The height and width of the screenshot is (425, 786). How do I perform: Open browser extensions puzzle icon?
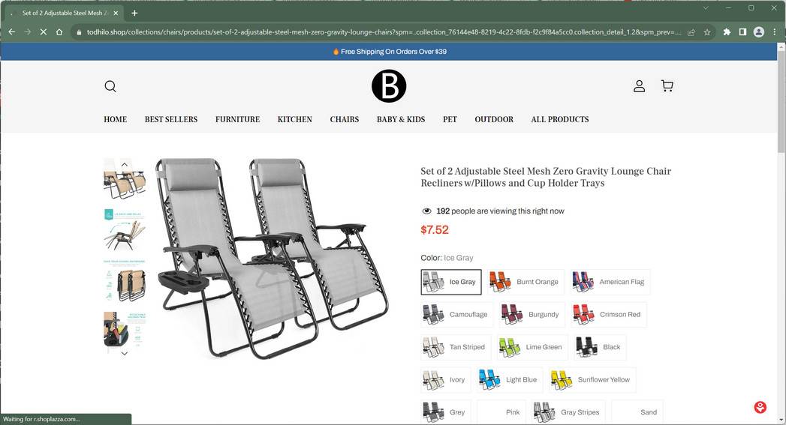click(727, 32)
